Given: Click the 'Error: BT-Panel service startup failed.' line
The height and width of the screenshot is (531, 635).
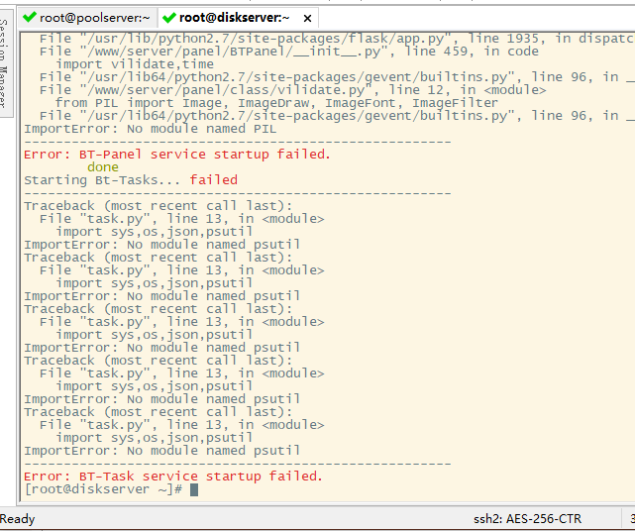Looking at the screenshot, I should (177, 155).
